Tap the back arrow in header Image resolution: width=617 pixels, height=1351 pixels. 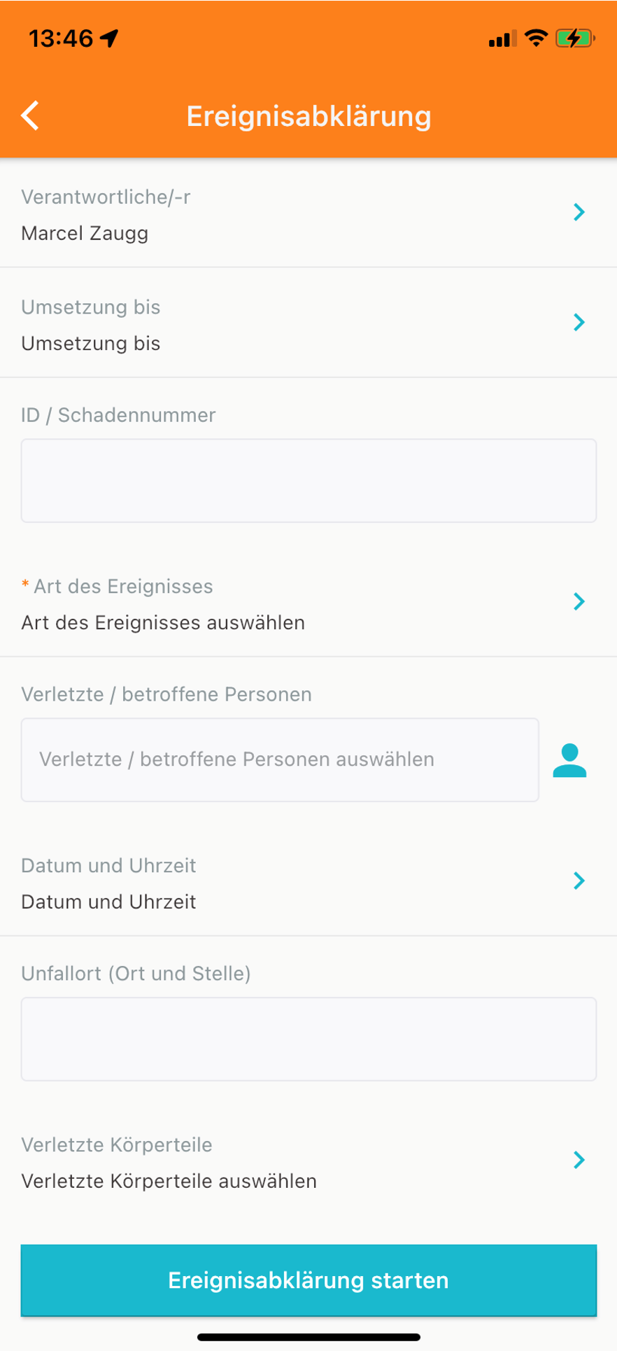coord(30,115)
